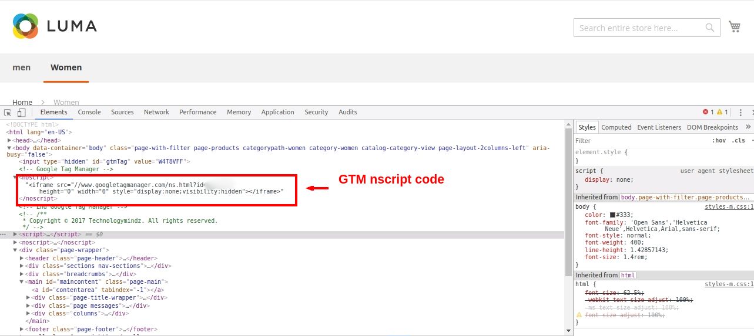
Task: Open styles-m.css link beside html rule
Action: tap(729, 284)
